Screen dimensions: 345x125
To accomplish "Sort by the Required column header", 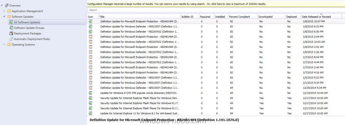I will click(206, 17).
